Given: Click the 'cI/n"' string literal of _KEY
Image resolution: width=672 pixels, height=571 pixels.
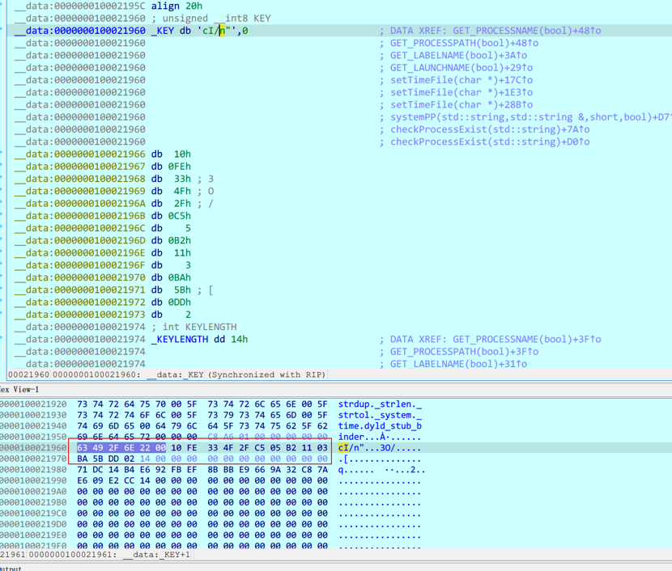Looking at the screenshot, I should click(216, 31).
